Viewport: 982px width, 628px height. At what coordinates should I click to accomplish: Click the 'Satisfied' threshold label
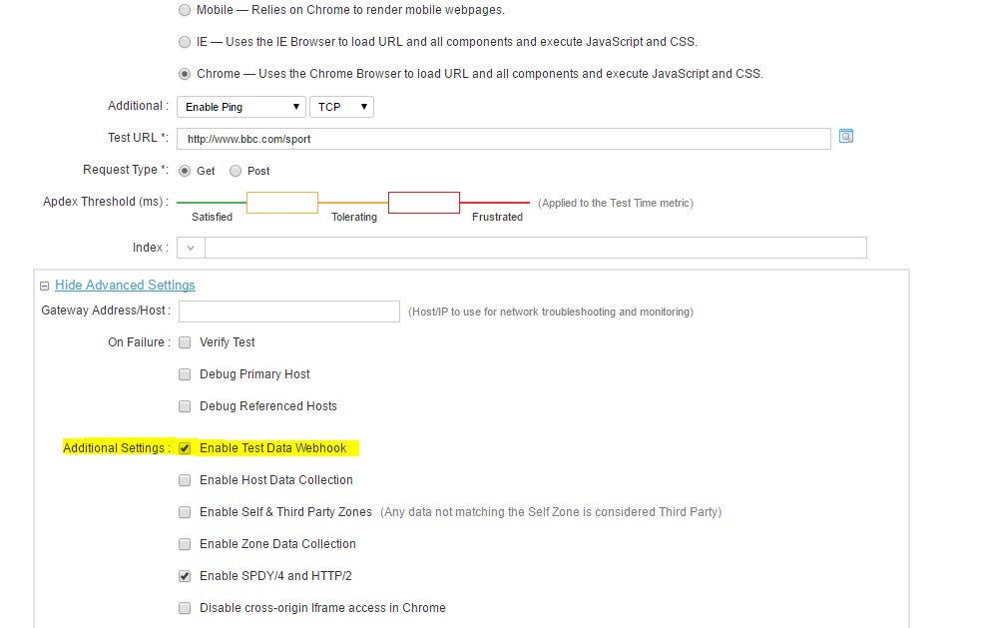pyautogui.click(x=212, y=217)
